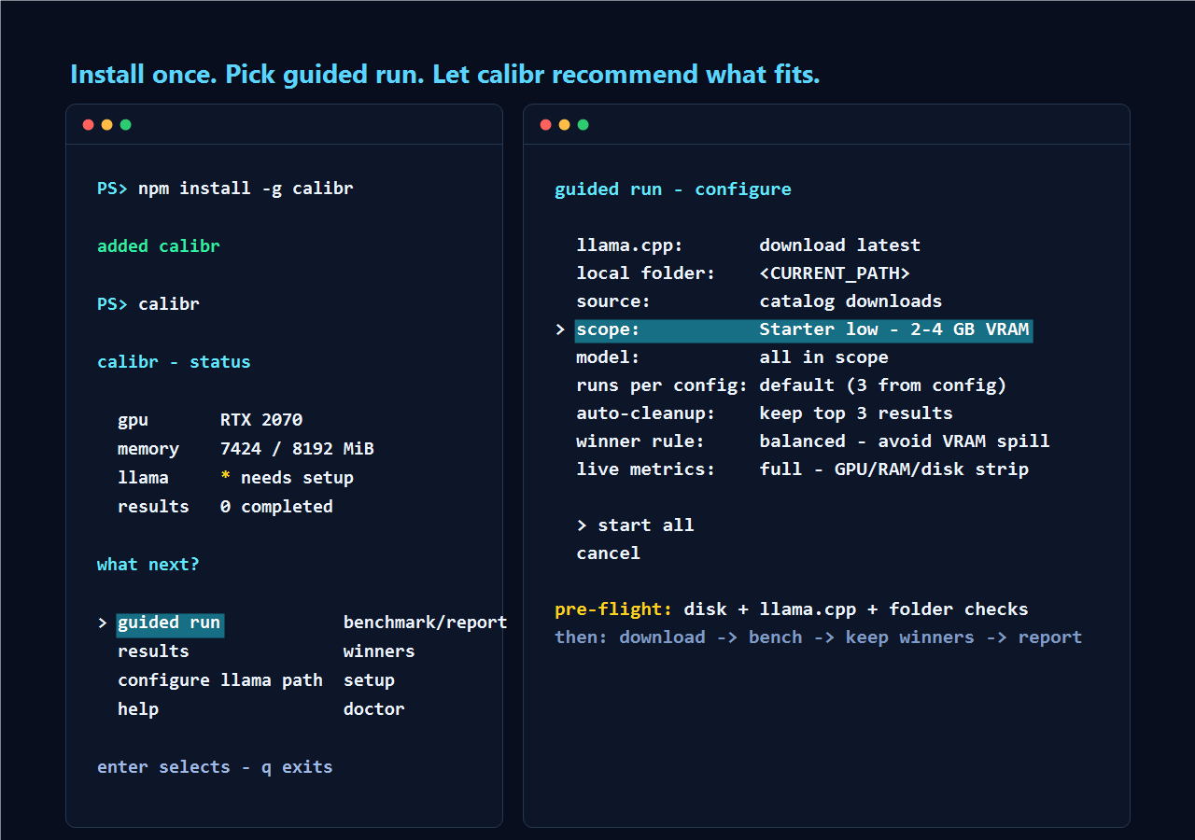Click the yellow pre-flight label
This screenshot has width=1195, height=840.
coord(613,609)
